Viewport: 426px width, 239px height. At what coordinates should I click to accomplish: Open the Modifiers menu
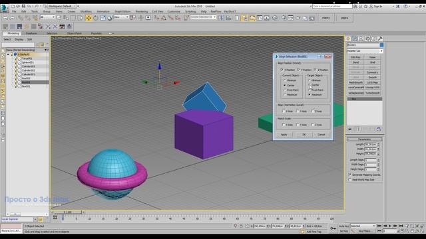[86, 11]
